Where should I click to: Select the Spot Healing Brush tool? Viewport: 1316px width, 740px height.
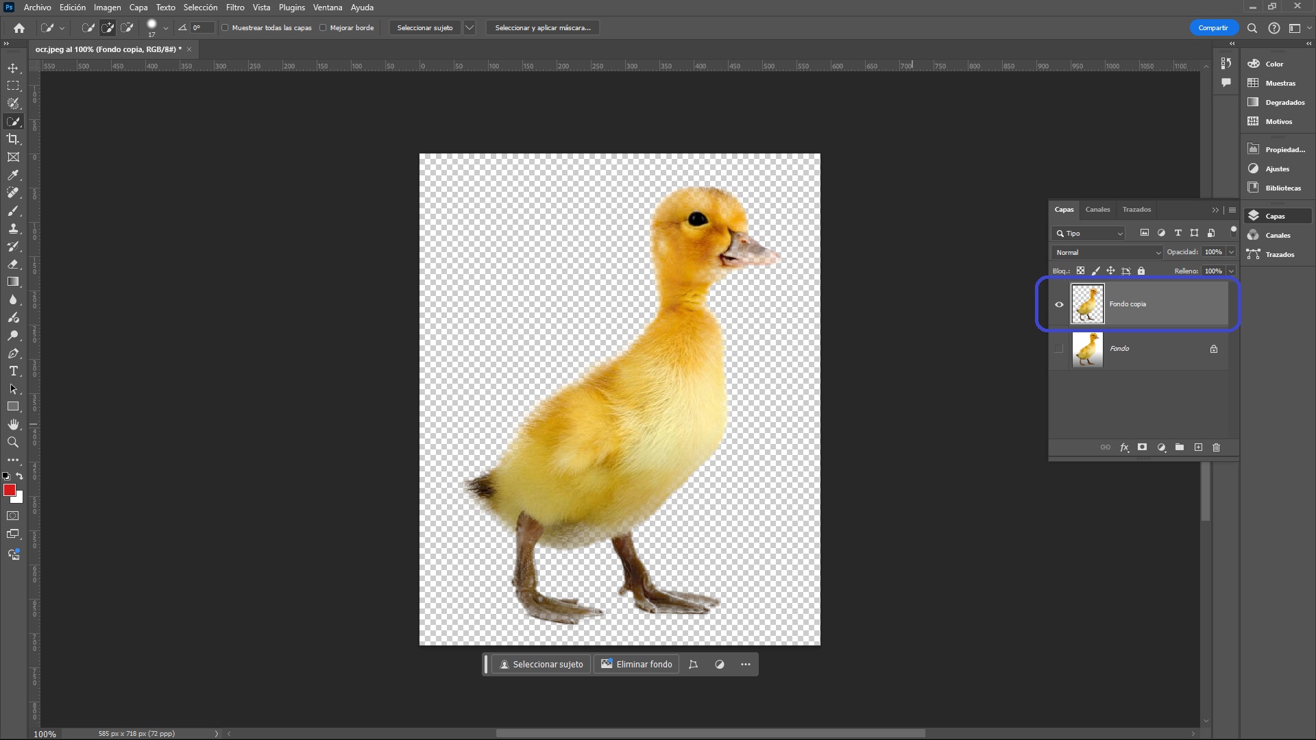[x=13, y=193]
